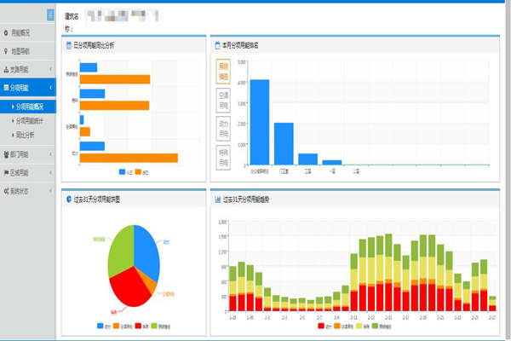
Task: Click the 部门用能 group icon
Action: coord(7,154)
